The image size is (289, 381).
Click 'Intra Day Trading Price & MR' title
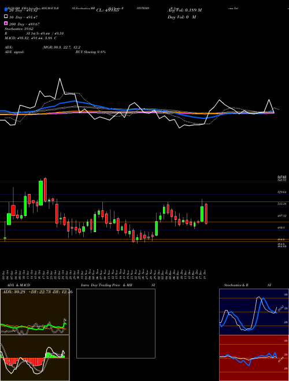pos(106,285)
